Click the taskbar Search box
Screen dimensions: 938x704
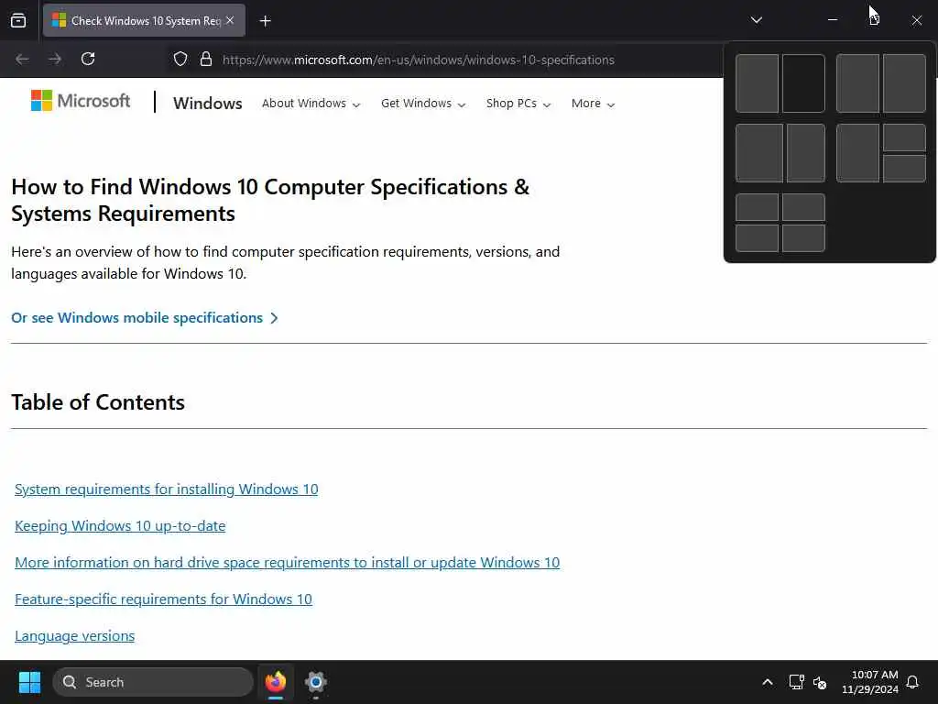click(x=153, y=682)
